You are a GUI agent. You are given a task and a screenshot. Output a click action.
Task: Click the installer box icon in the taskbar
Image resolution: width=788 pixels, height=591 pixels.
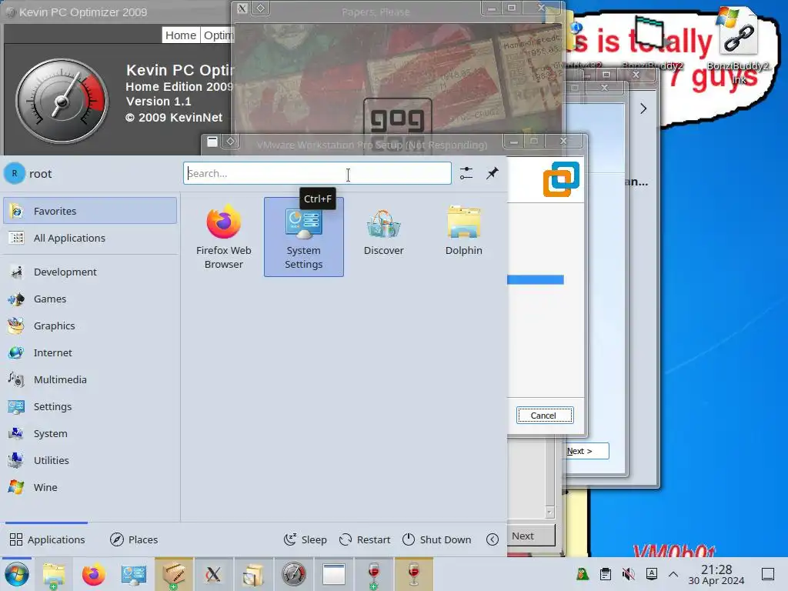(x=253, y=574)
